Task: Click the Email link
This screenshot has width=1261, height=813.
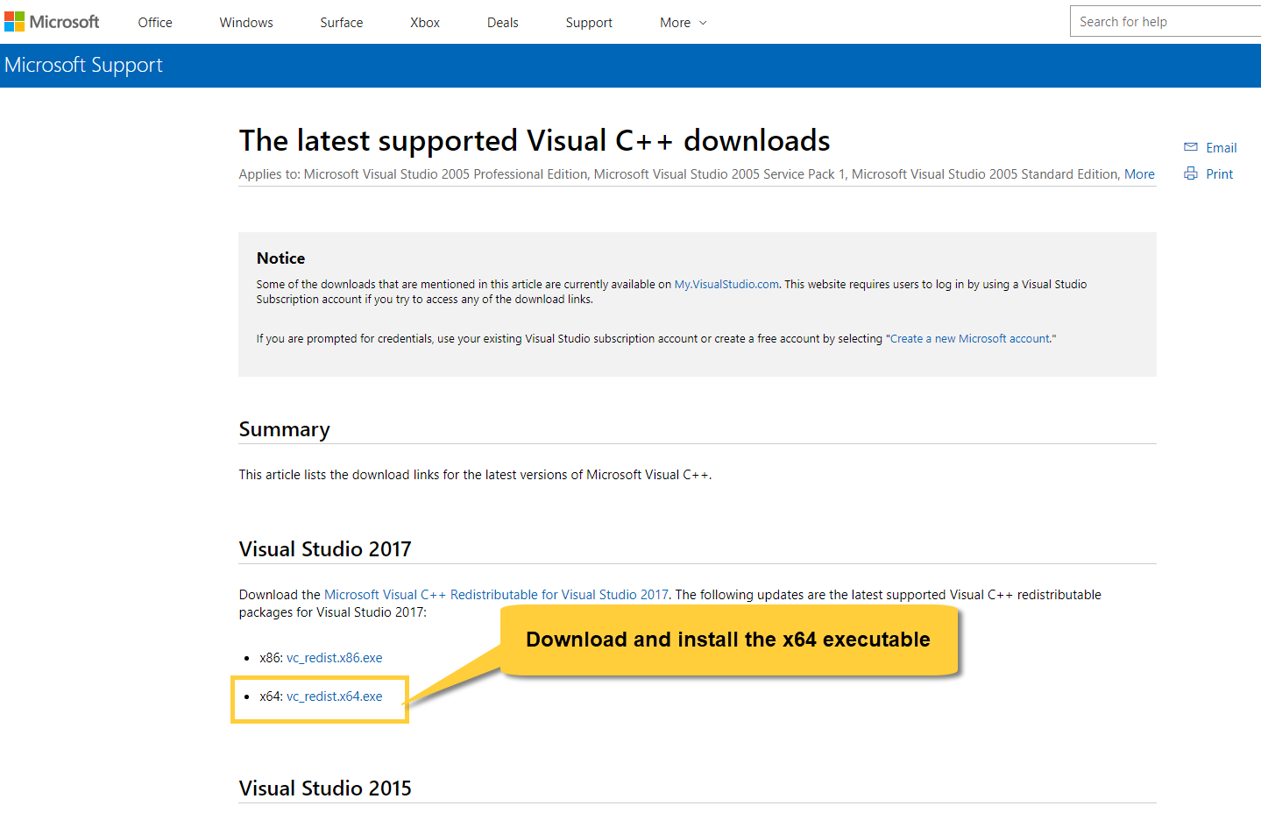Action: click(x=1222, y=148)
